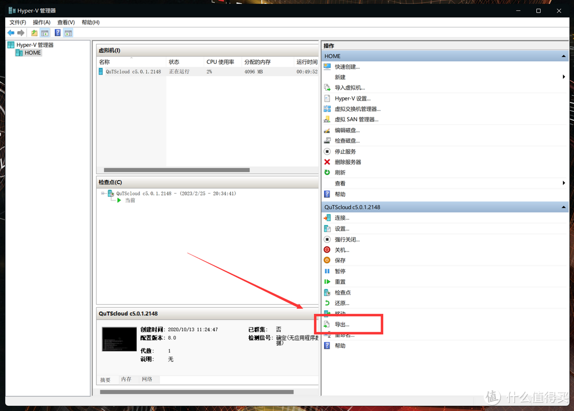The width and height of the screenshot is (574, 411).
Task: Select the QuTScloud checkpoint dated 2023/2/25
Action: [x=176, y=194]
